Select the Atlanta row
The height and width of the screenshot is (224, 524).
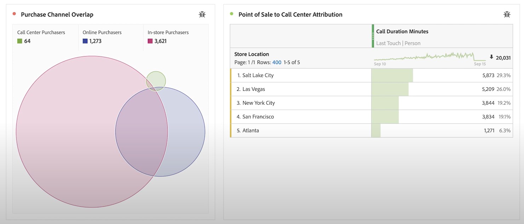click(251, 130)
